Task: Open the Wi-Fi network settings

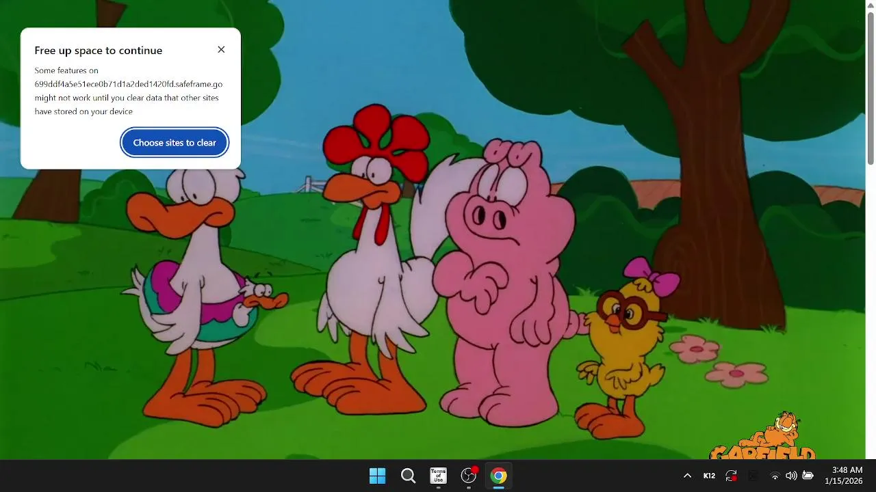Action: [775, 476]
